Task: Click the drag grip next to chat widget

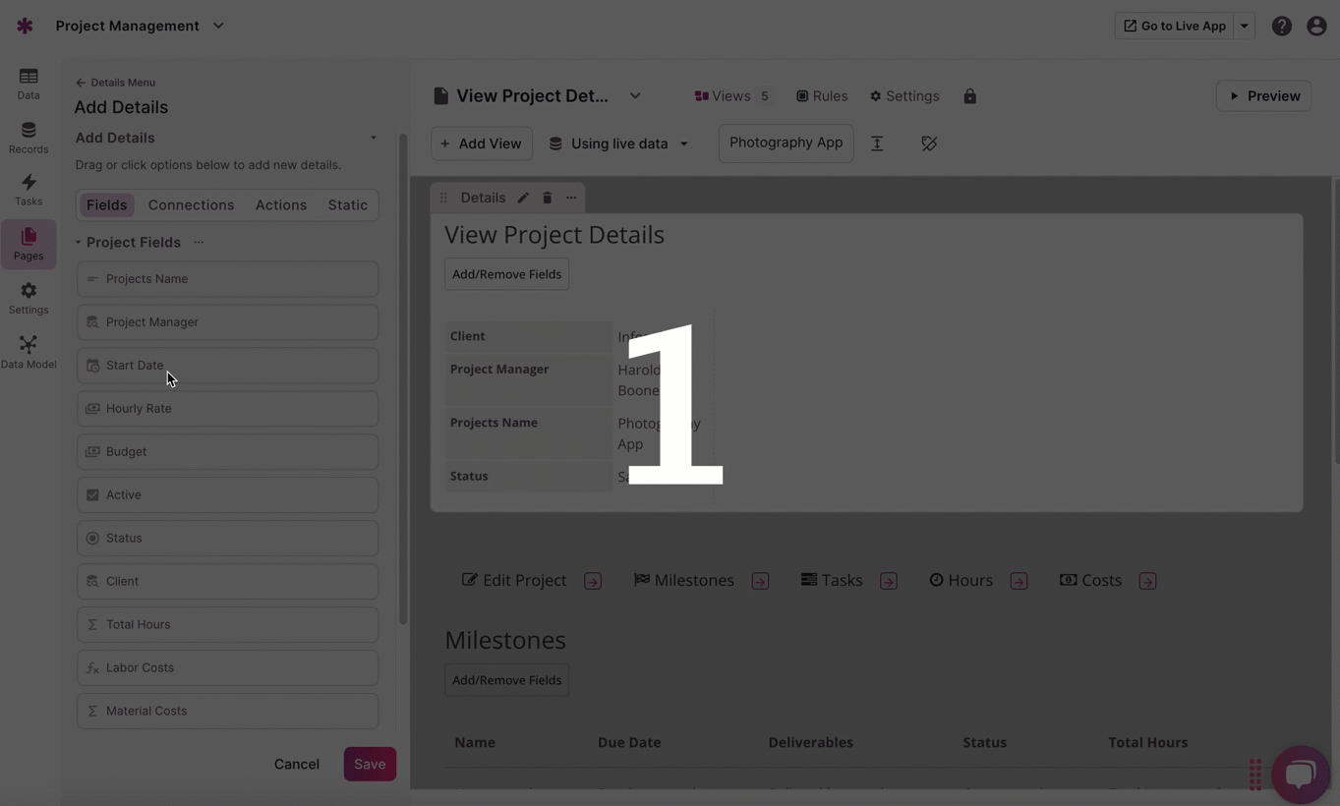Action: (1255, 775)
